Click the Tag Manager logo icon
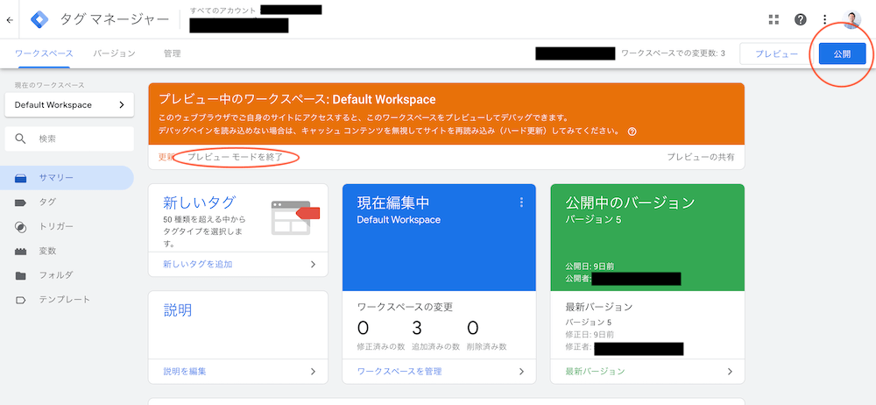 (x=39, y=19)
